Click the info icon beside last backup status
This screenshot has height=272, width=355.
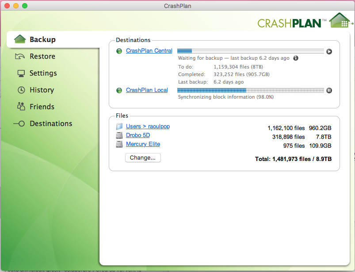[296, 58]
